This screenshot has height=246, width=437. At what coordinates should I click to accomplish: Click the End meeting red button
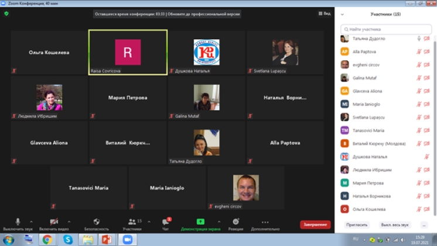(315, 224)
